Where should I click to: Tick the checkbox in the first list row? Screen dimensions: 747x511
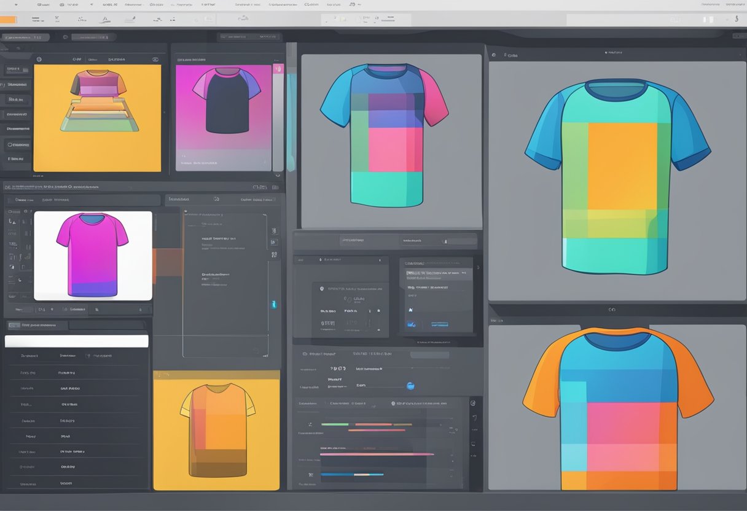tap(88, 356)
